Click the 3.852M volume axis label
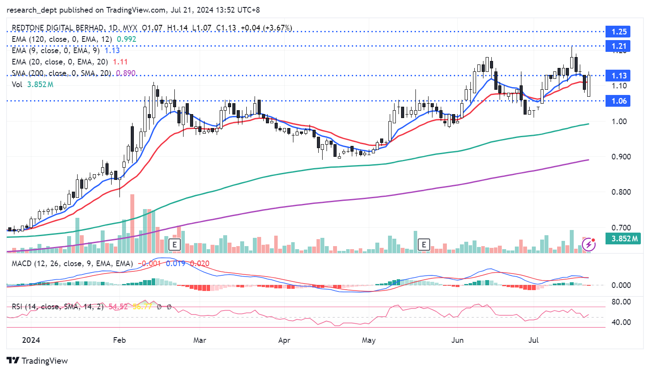Screen dimensions: 650x372 coord(624,239)
